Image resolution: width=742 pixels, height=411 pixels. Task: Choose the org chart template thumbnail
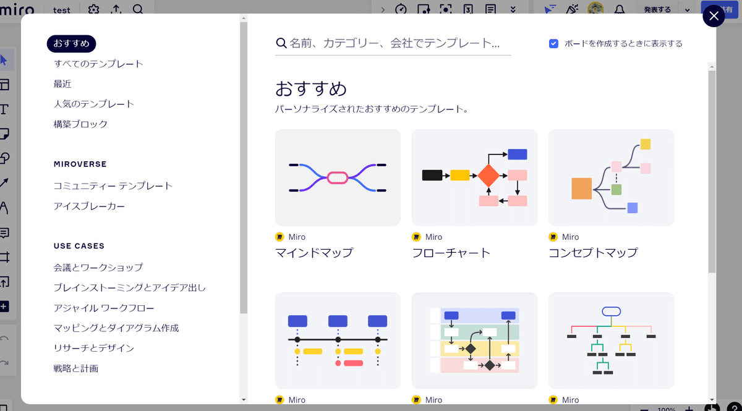tap(612, 341)
